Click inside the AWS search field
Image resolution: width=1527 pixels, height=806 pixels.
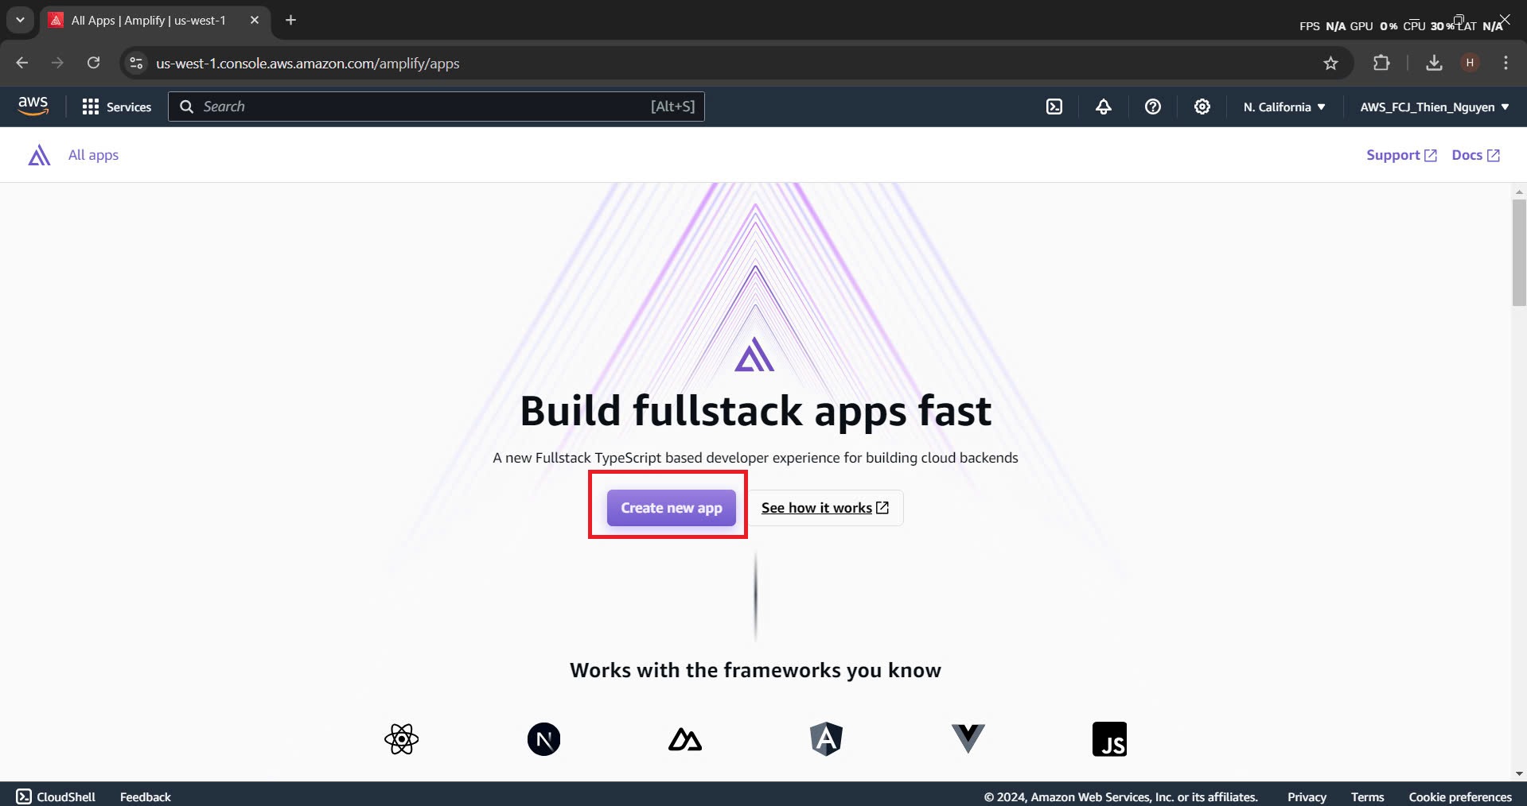pyautogui.click(x=436, y=106)
